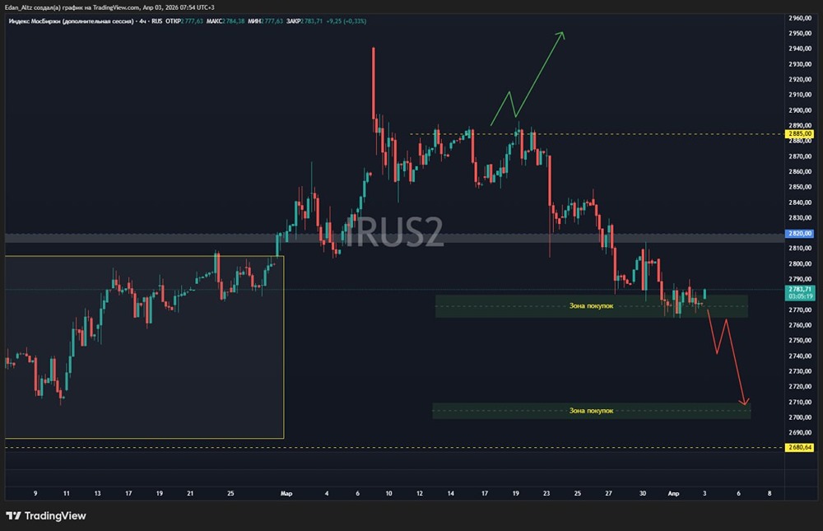
Task: Click the 2900,00 price axis label
Action: coord(800,110)
